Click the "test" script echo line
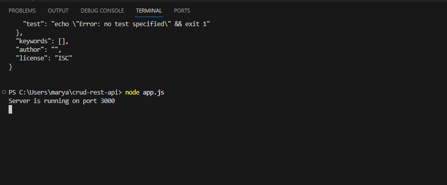The height and width of the screenshot is (185, 447). pyautogui.click(x=117, y=24)
